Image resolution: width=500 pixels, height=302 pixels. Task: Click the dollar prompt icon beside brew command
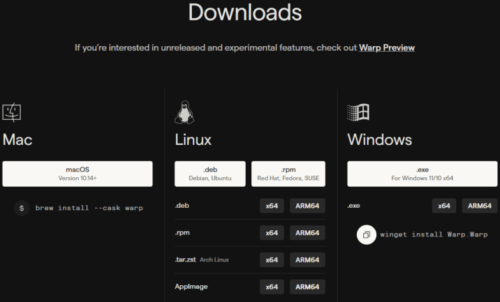(x=22, y=208)
